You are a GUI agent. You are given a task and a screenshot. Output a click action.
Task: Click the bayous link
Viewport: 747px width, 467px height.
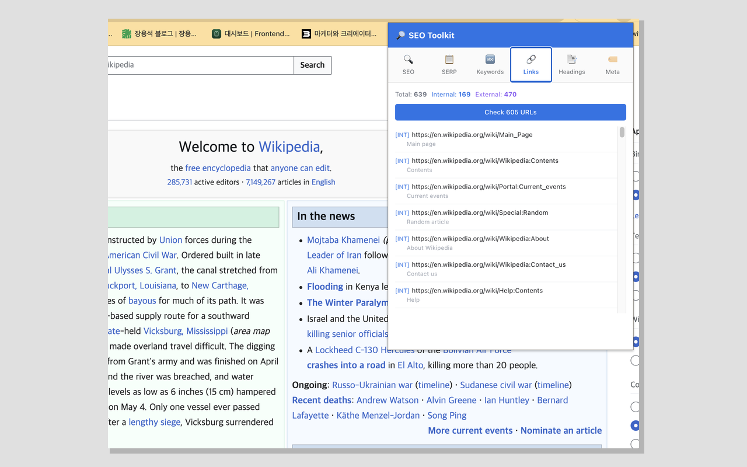[x=142, y=301]
